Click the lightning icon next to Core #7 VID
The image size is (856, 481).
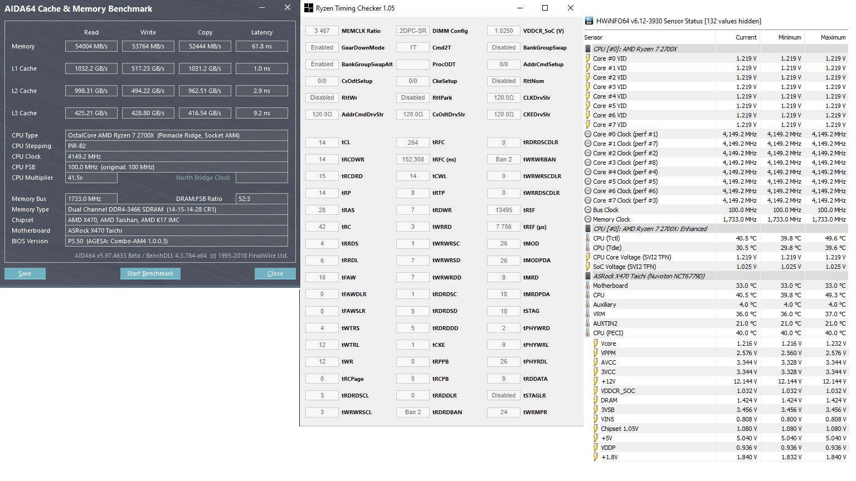(x=588, y=125)
